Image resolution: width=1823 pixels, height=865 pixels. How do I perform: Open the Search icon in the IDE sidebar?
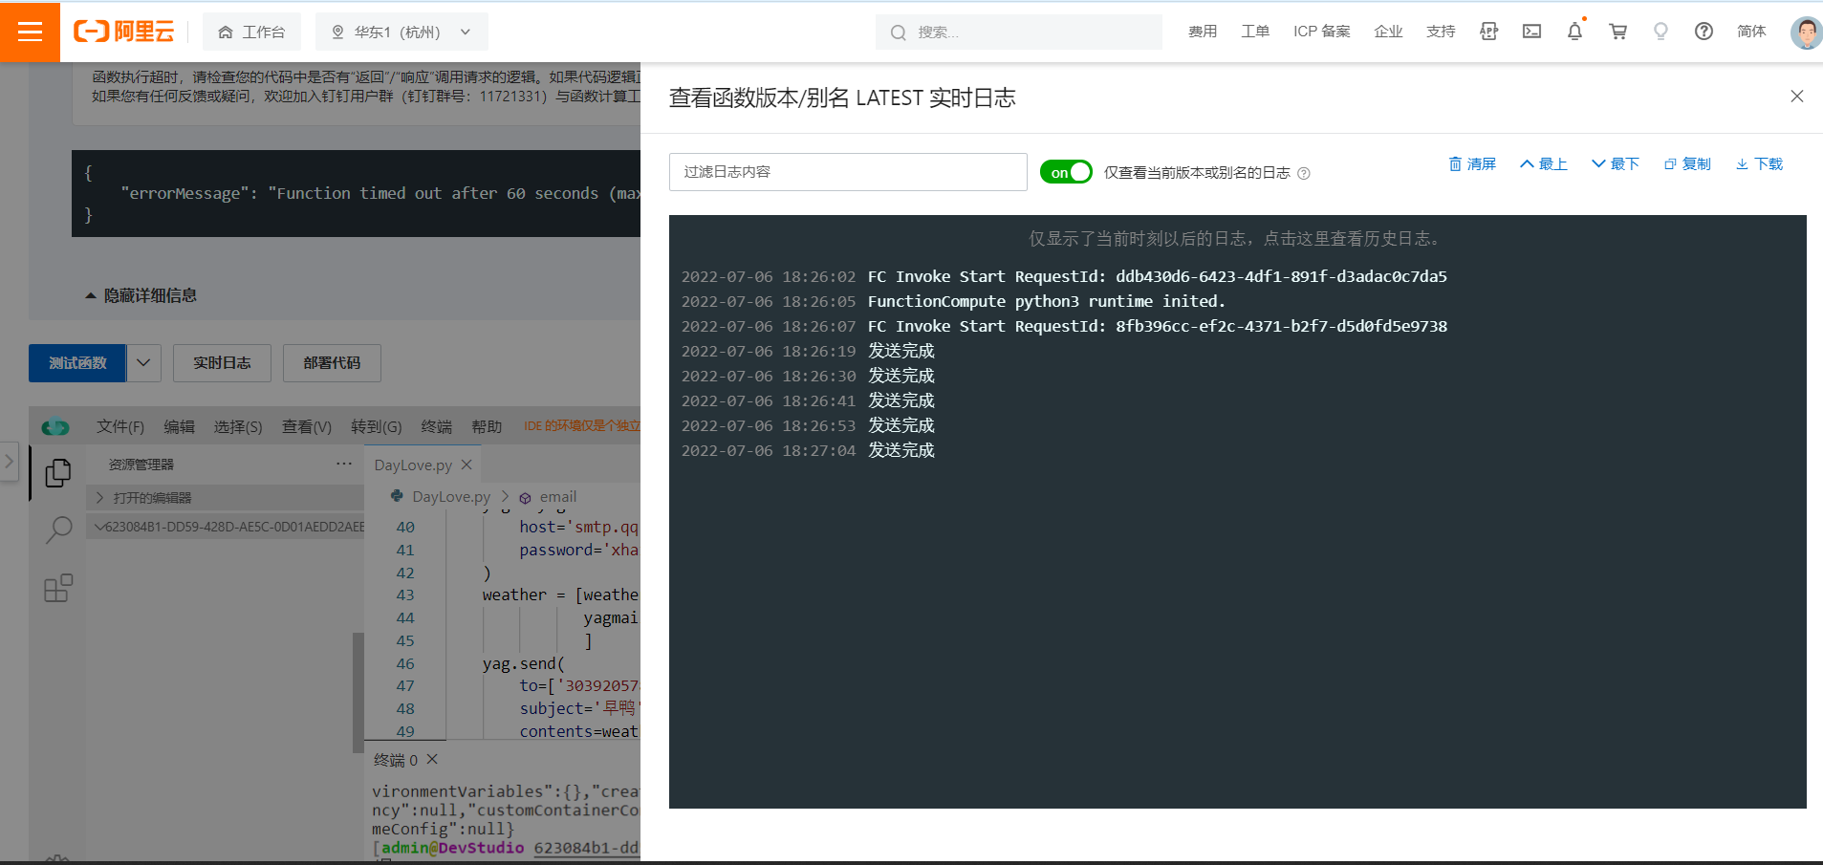click(57, 529)
